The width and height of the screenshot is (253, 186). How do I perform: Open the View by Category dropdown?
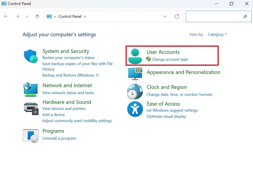point(217,34)
